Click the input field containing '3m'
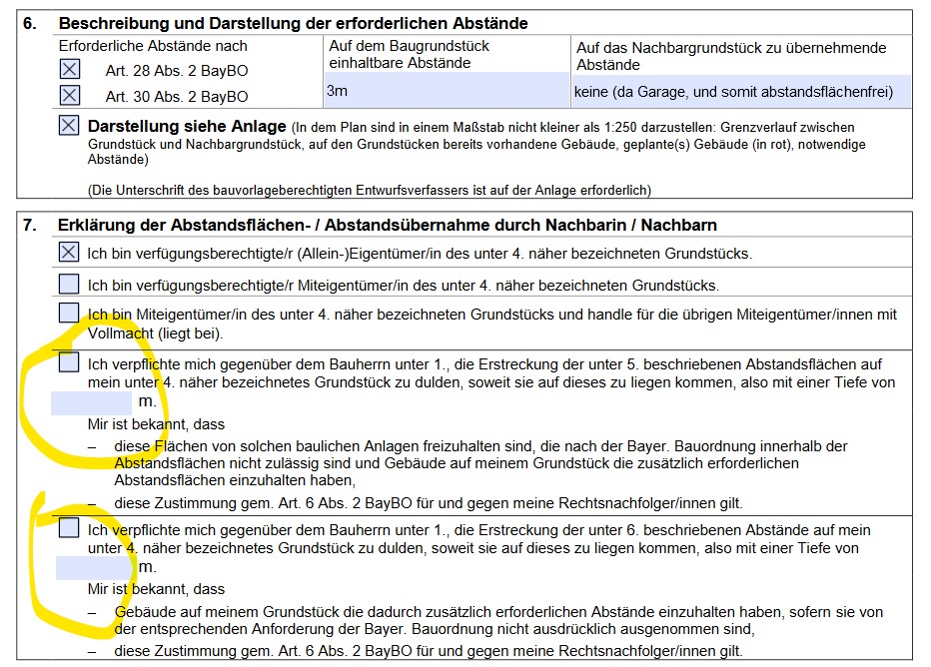 tap(446, 91)
